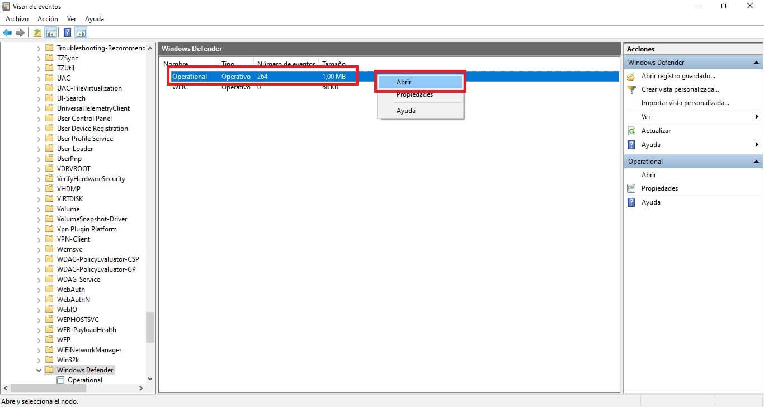Click the gray Forward arrow in toolbar

tap(20, 32)
